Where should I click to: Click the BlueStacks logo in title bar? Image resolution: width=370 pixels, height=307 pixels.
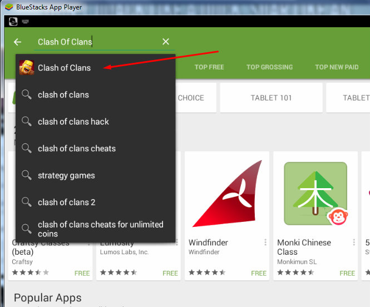[9, 7]
